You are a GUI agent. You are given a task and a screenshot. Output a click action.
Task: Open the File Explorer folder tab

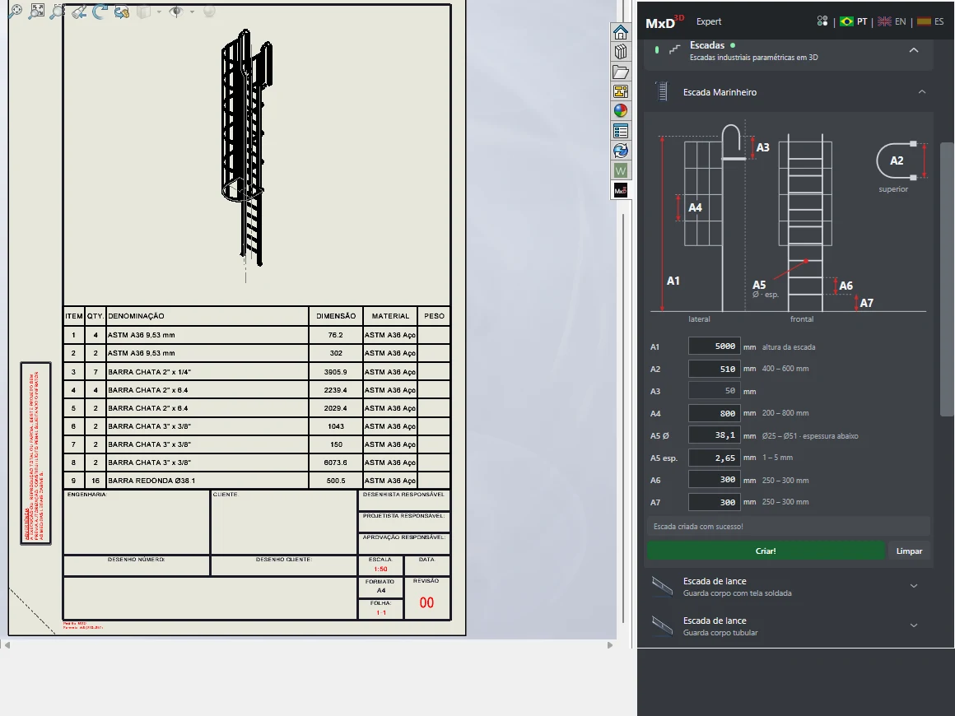[621, 72]
